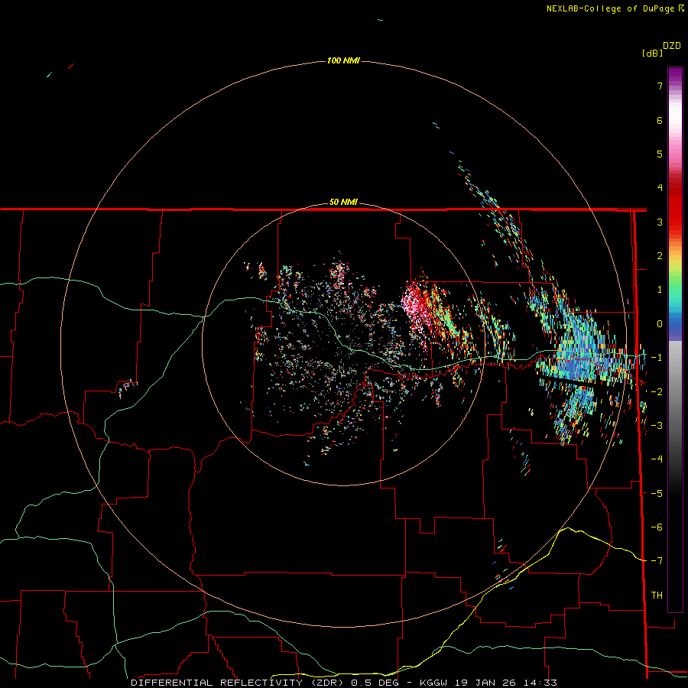Click the -4 tick label on color scale
This screenshot has width=688, height=688.
657,459
